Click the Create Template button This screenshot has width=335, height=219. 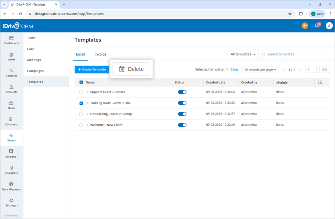[92, 69]
